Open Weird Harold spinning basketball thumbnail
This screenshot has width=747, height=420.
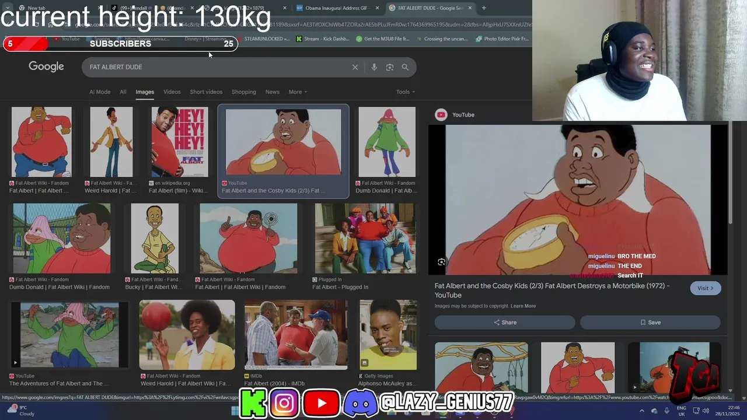(x=187, y=335)
